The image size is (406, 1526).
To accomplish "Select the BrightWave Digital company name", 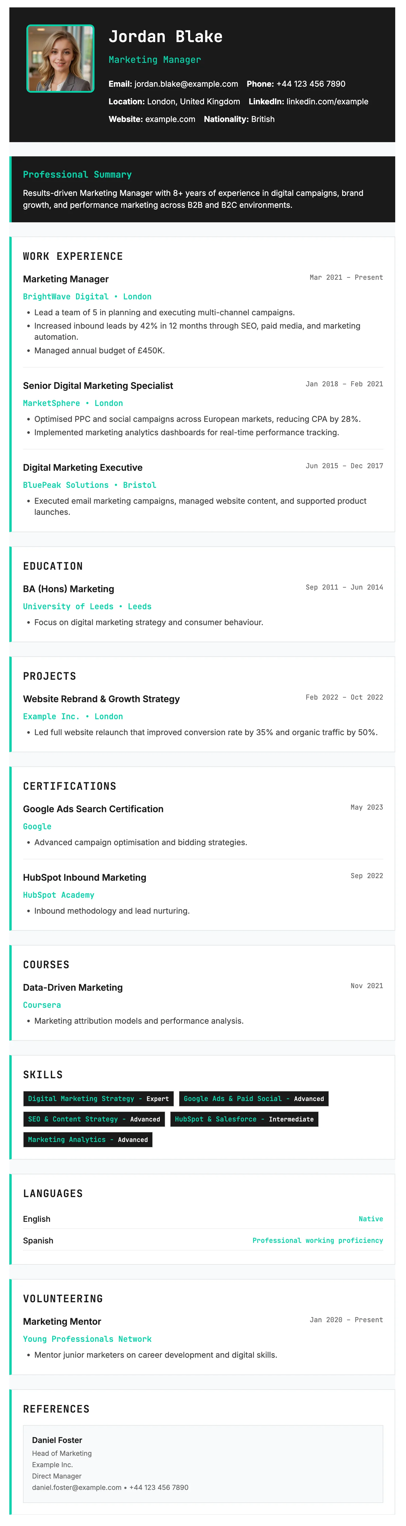I will 66,297.
